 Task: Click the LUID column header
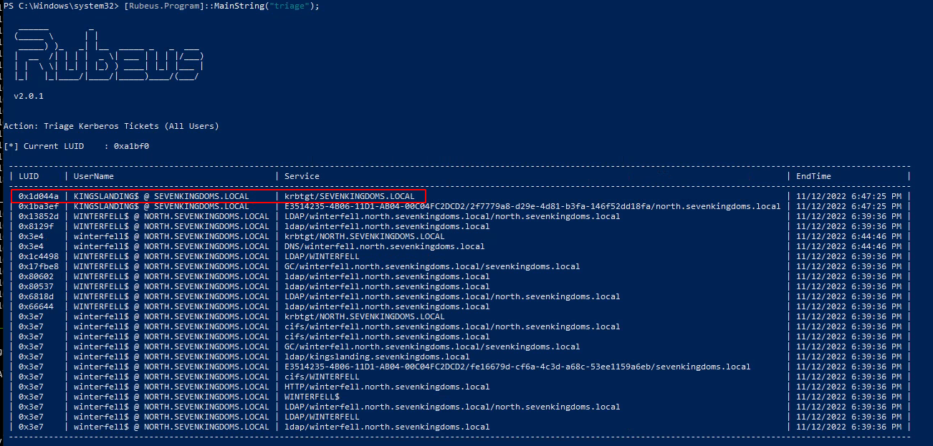point(29,176)
